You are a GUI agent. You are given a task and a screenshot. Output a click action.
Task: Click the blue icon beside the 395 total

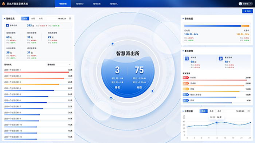pos(7,25)
